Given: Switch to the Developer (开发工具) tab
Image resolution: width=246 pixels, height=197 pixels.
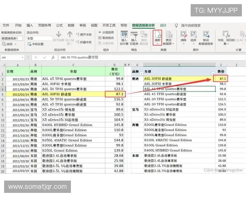Looking at the screenshot, I should click(x=109, y=25).
